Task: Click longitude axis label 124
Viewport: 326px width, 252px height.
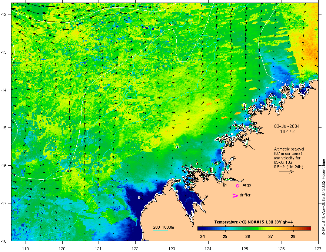Action: (x=208, y=248)
